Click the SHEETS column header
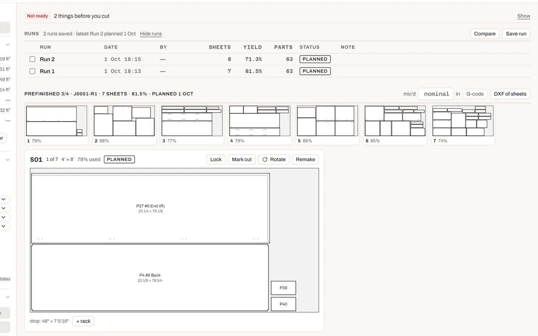The height and width of the screenshot is (336, 538). pyautogui.click(x=220, y=47)
